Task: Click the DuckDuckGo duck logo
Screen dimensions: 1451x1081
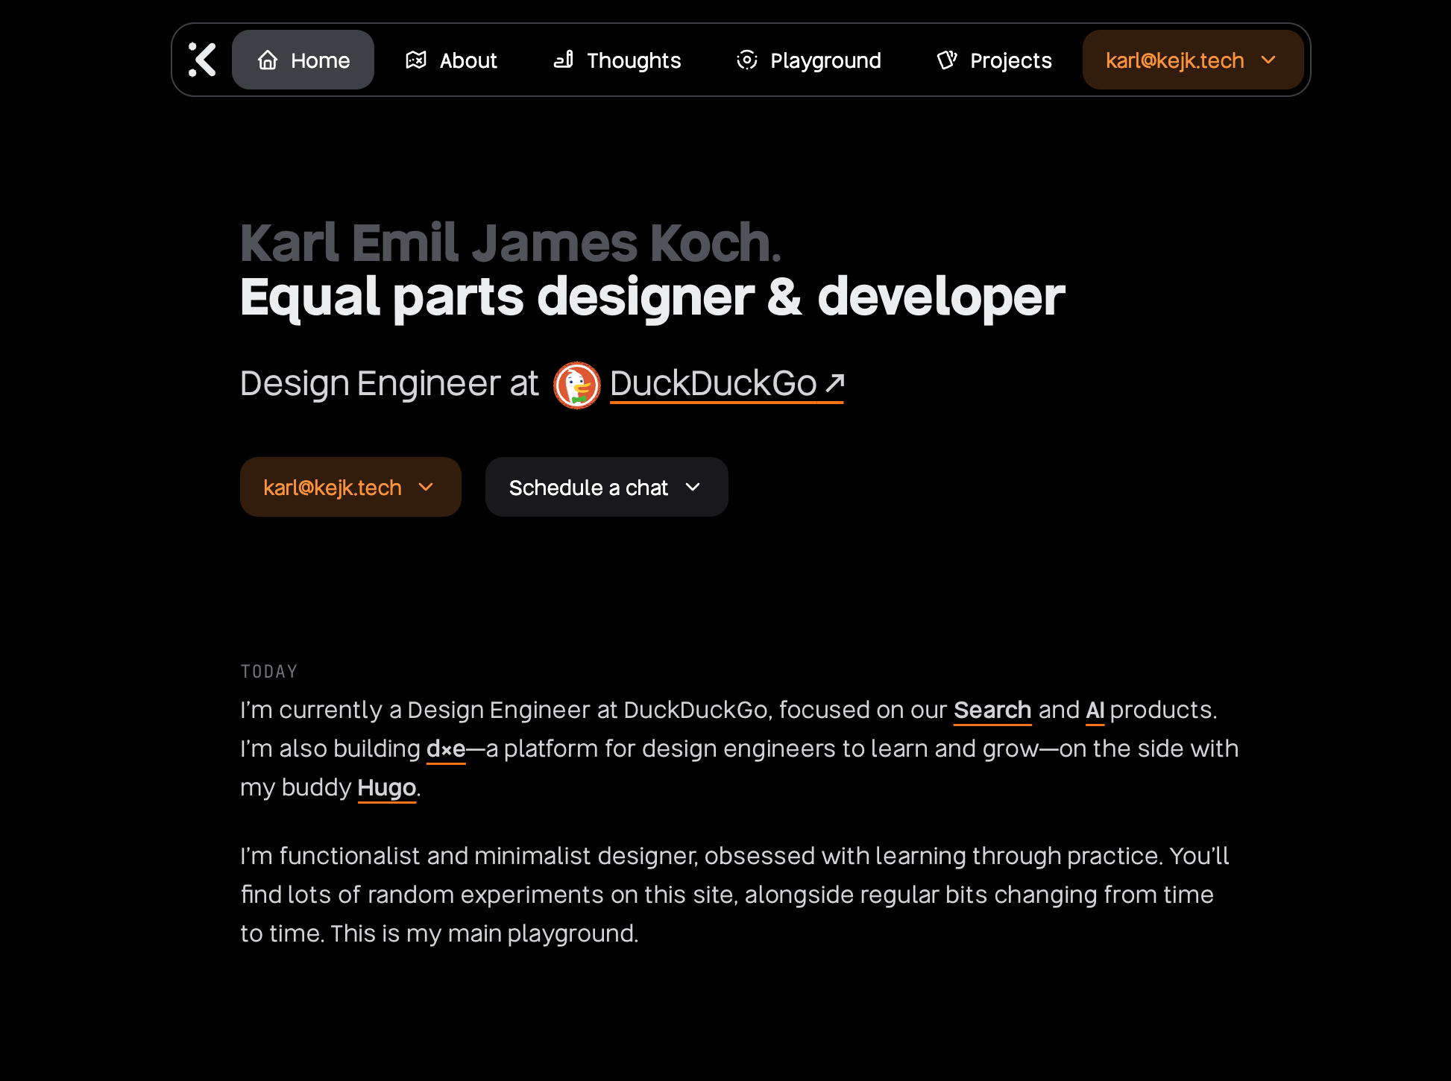Action: click(x=576, y=385)
